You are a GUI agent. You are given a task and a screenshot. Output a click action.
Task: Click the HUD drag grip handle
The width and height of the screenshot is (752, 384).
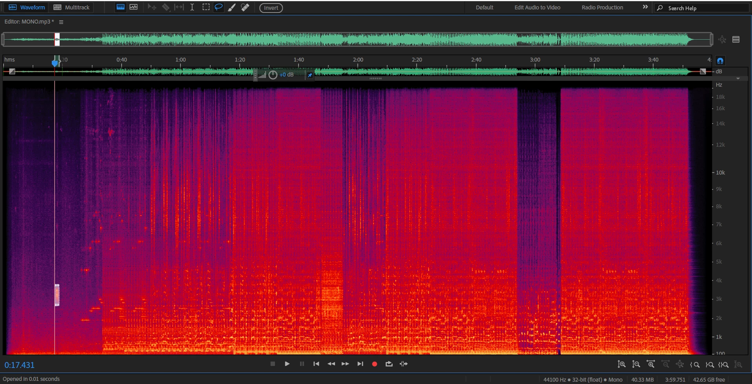[256, 75]
